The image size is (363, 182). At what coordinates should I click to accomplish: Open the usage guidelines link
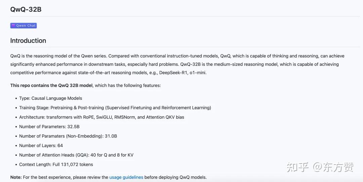point(126,177)
